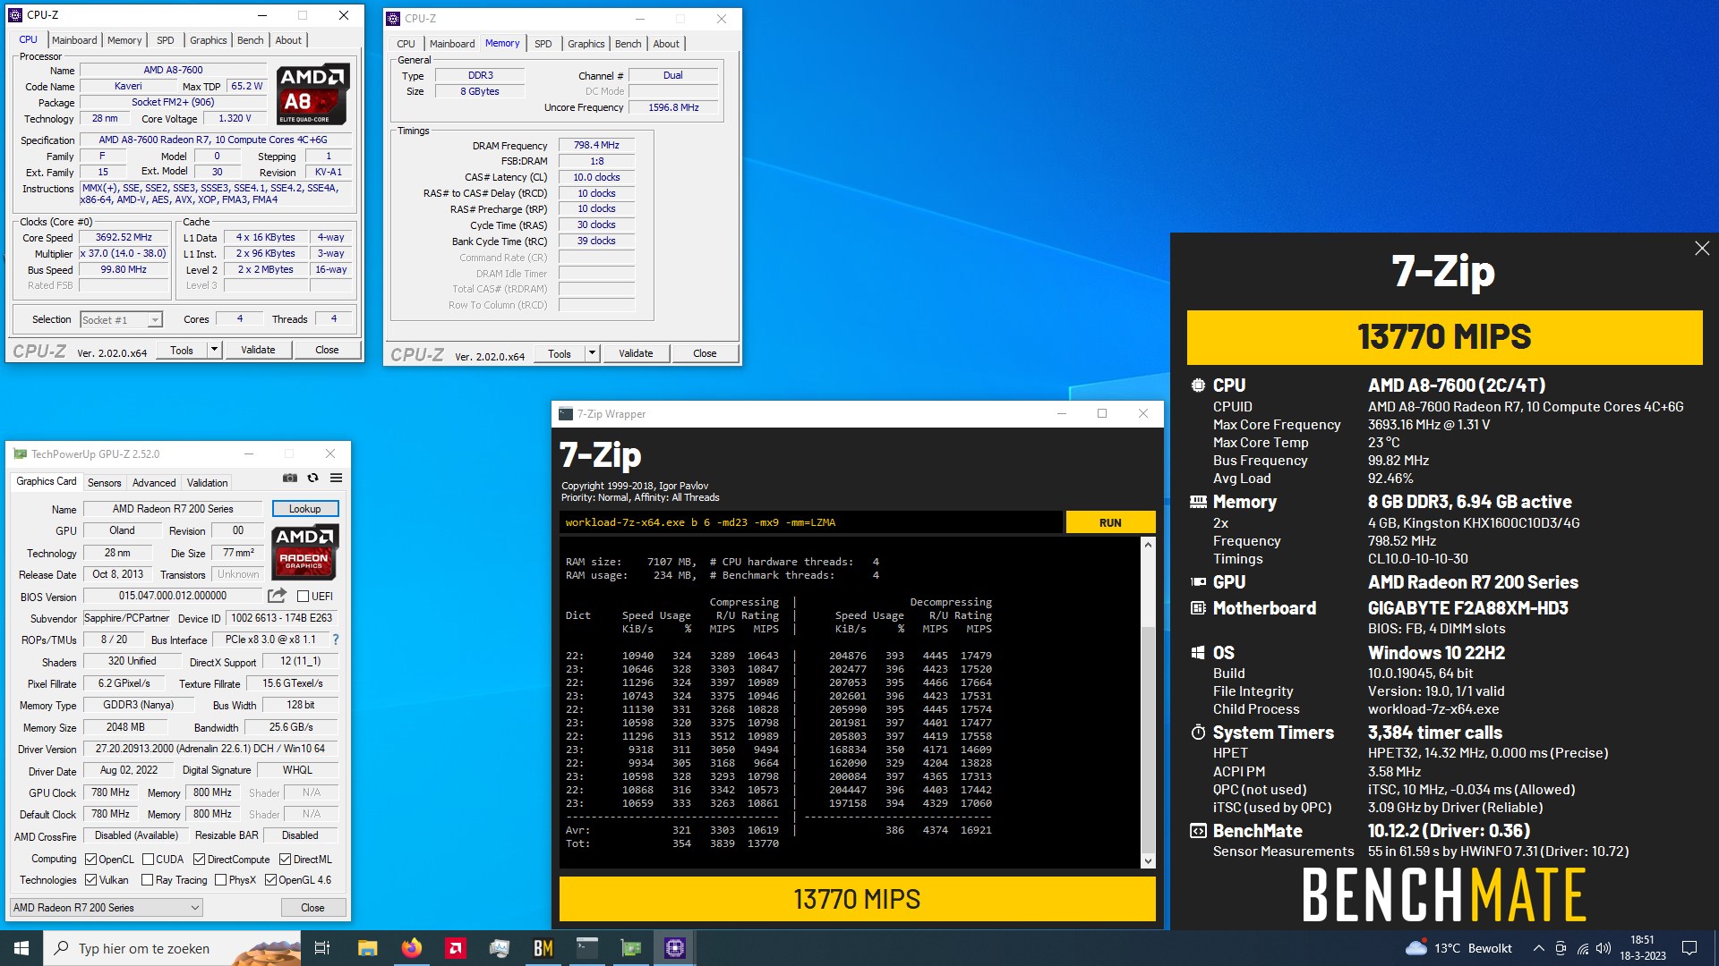Toggle the OpenGL 4.6 checkbox
This screenshot has height=966, width=1719.
click(270, 880)
